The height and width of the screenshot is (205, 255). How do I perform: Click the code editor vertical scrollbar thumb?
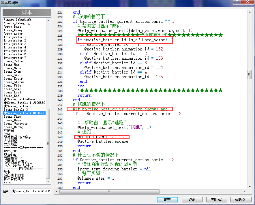tap(250, 74)
